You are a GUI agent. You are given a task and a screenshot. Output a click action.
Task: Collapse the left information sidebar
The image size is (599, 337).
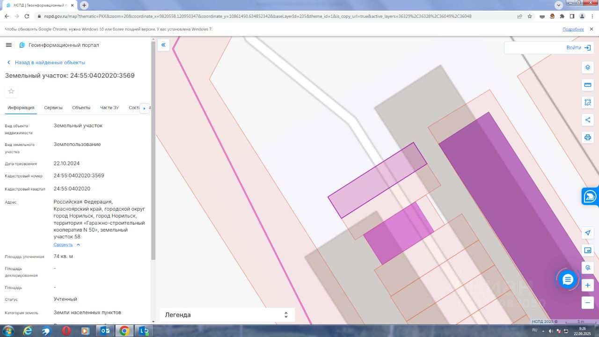(x=163, y=45)
